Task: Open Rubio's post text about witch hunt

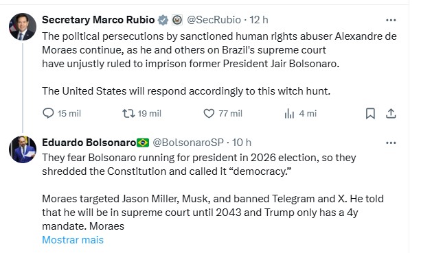Action: point(186,91)
